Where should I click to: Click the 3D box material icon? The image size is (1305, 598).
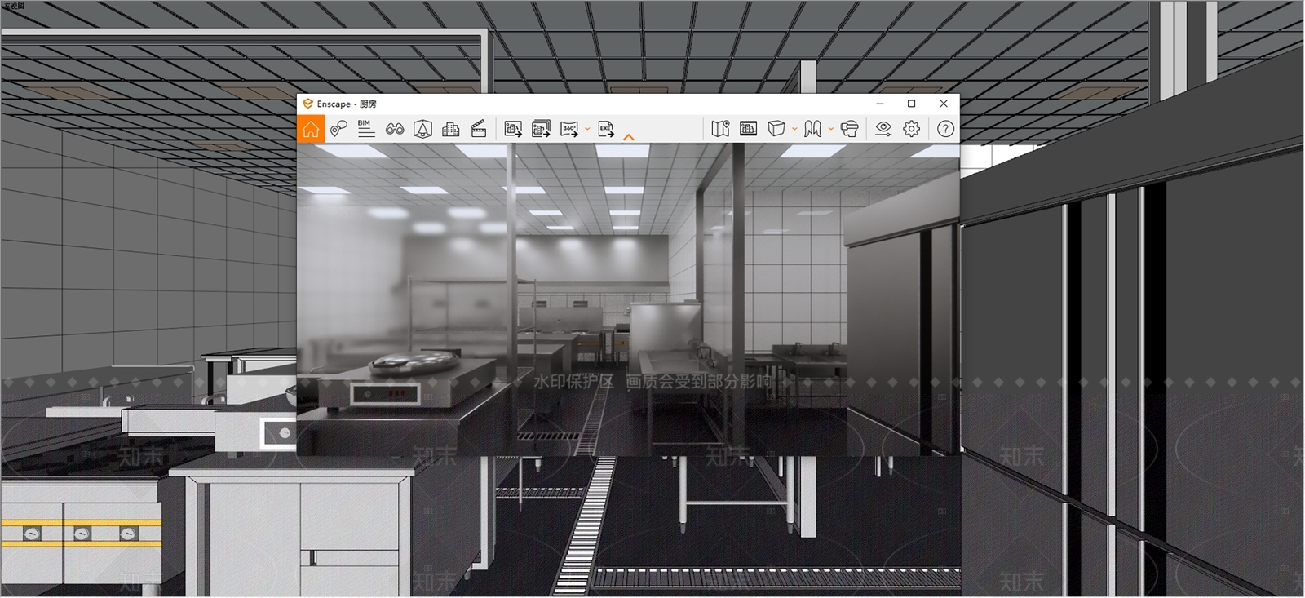click(x=776, y=129)
